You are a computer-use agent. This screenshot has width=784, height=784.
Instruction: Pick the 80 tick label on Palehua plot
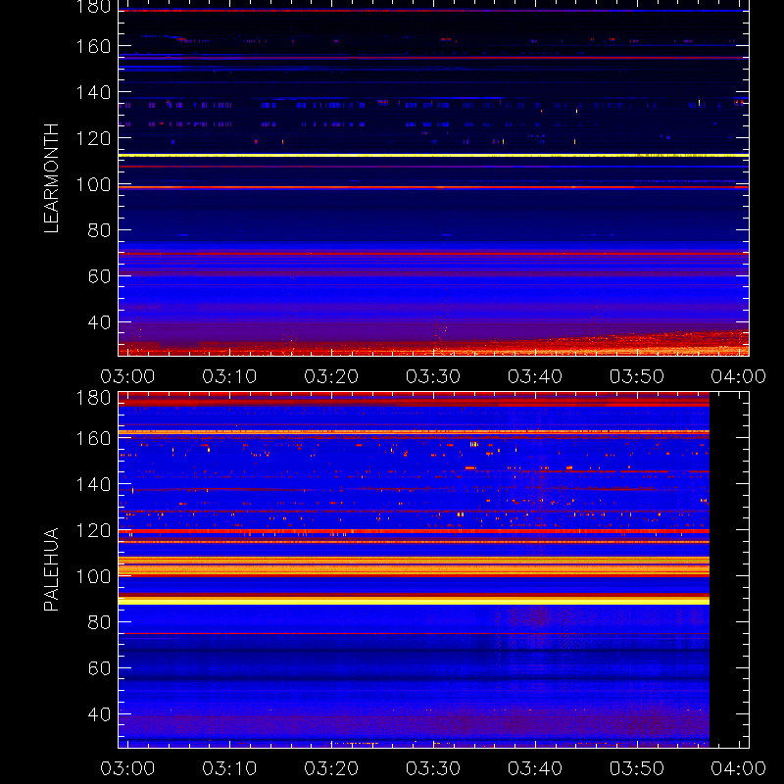click(99, 622)
